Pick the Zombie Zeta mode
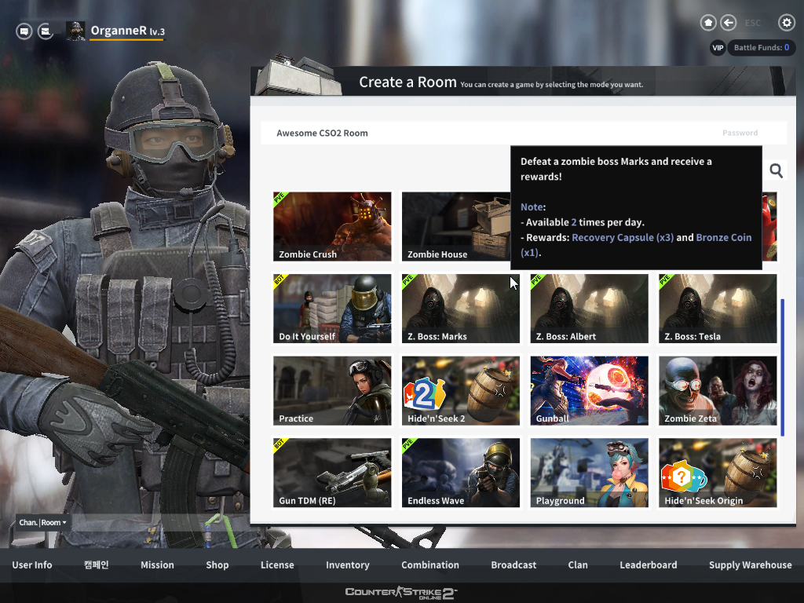Image resolution: width=804 pixels, height=603 pixels. point(718,391)
